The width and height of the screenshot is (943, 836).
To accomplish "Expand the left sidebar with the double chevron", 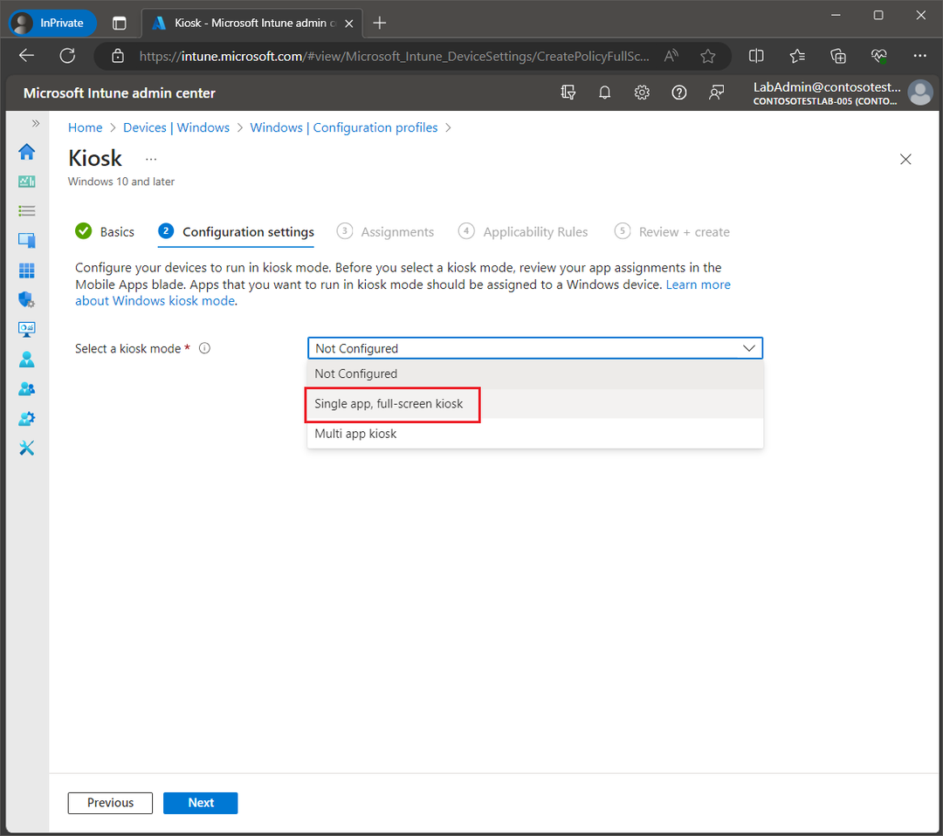I will pyautogui.click(x=36, y=123).
